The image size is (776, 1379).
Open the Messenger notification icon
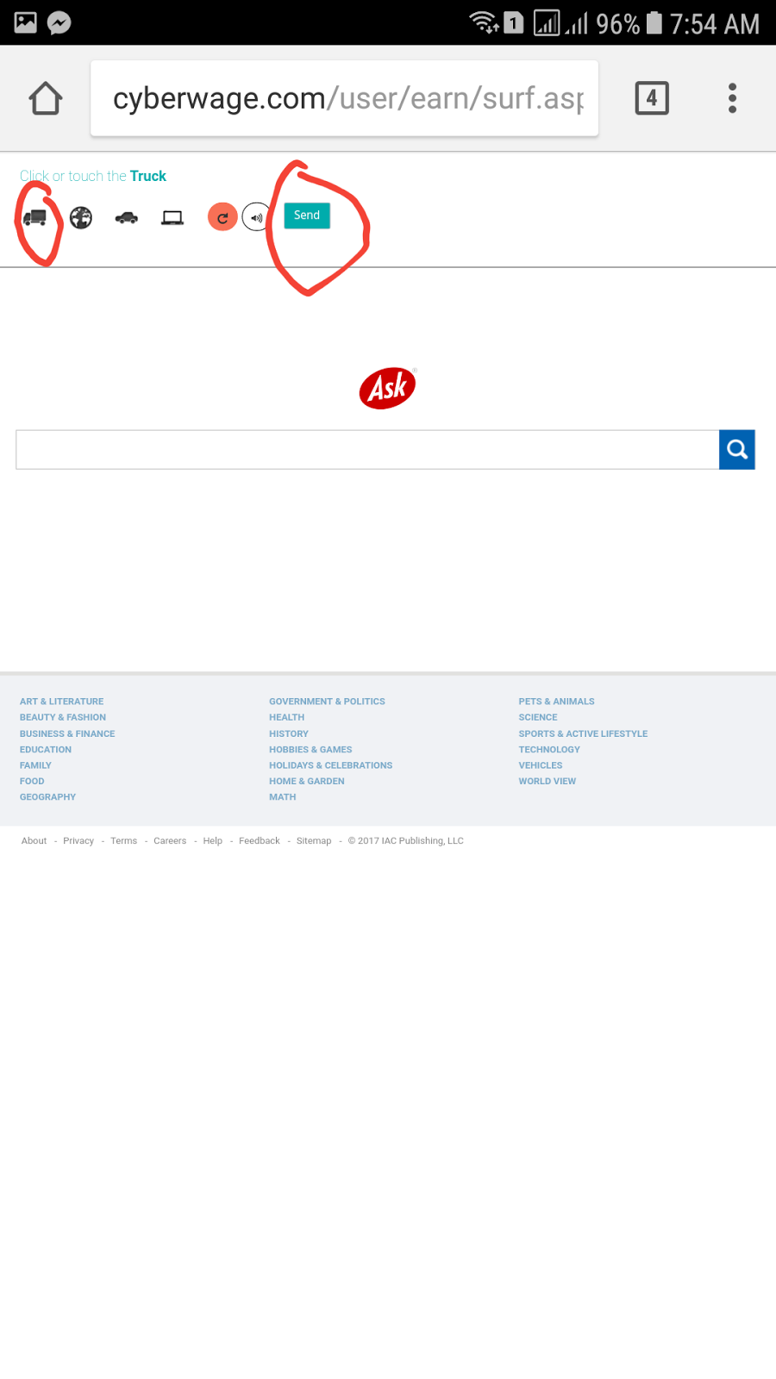click(59, 22)
